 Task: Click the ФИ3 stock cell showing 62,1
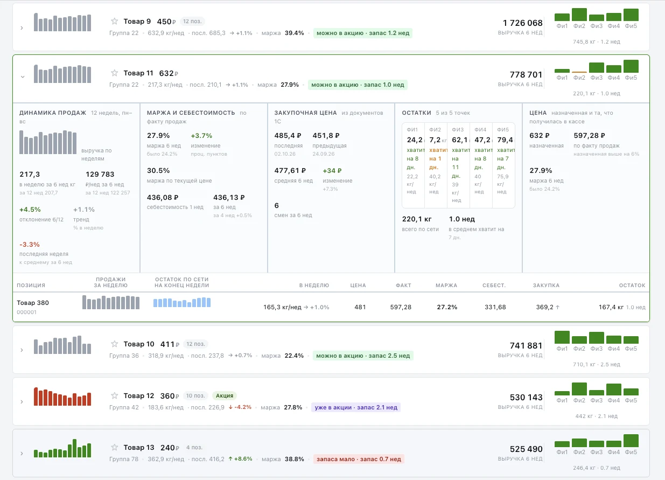[x=458, y=165]
